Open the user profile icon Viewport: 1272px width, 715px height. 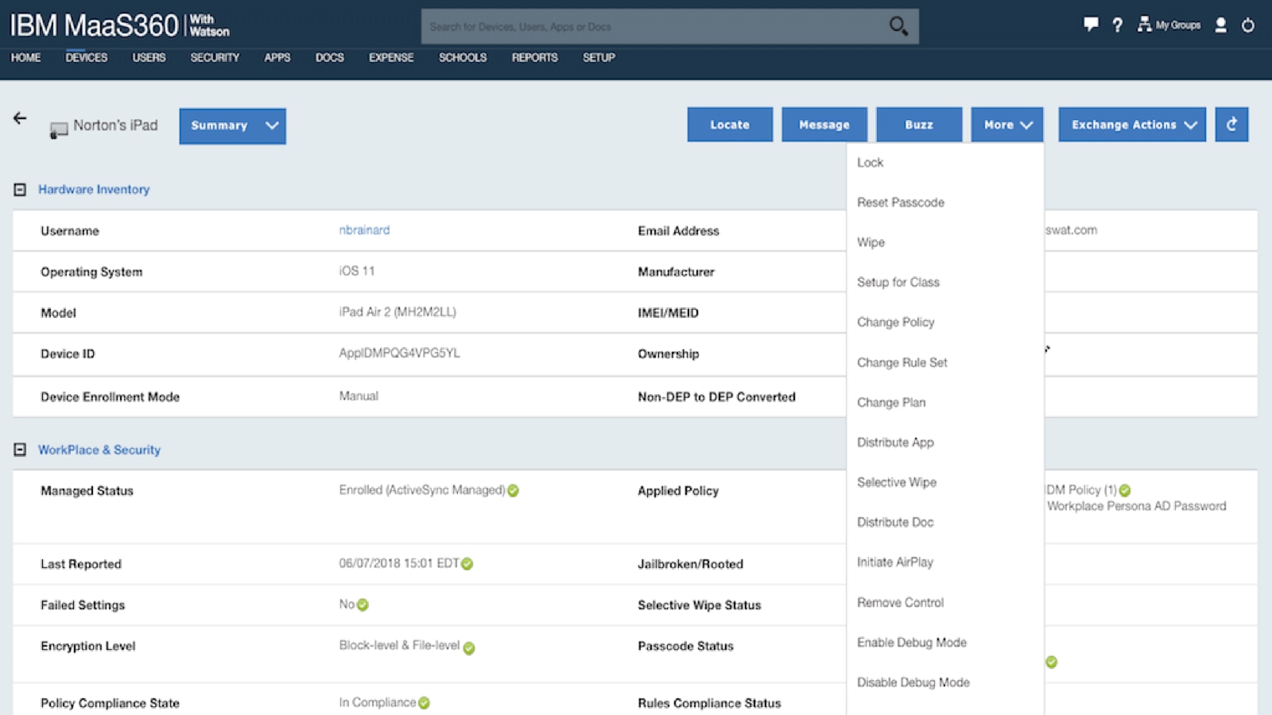point(1221,25)
